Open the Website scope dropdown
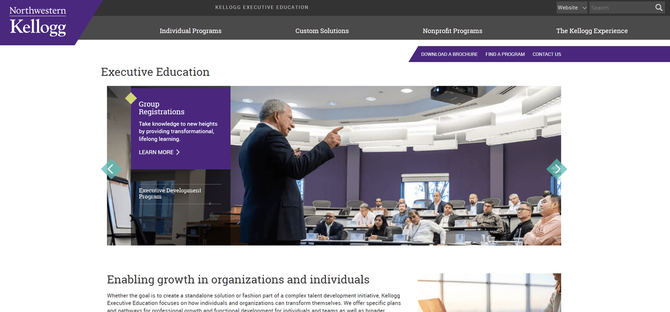This screenshot has width=670, height=312. coord(572,8)
